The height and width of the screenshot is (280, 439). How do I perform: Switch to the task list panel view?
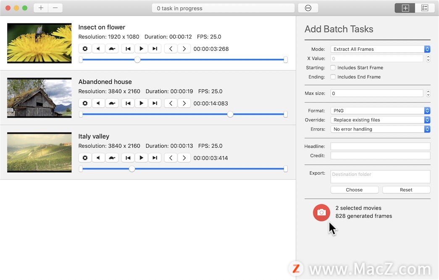(425, 8)
